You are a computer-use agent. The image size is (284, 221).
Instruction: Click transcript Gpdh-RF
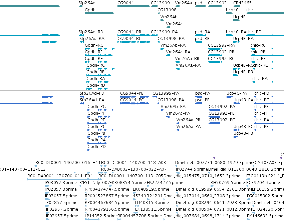coord(99,55)
